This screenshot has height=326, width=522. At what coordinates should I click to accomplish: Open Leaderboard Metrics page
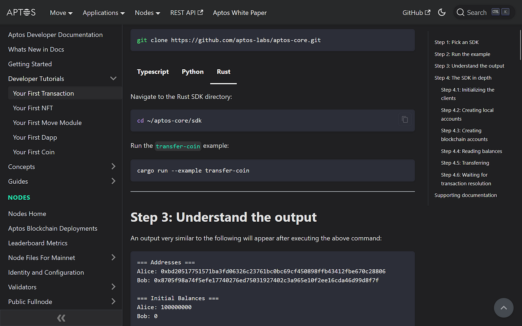pos(38,243)
